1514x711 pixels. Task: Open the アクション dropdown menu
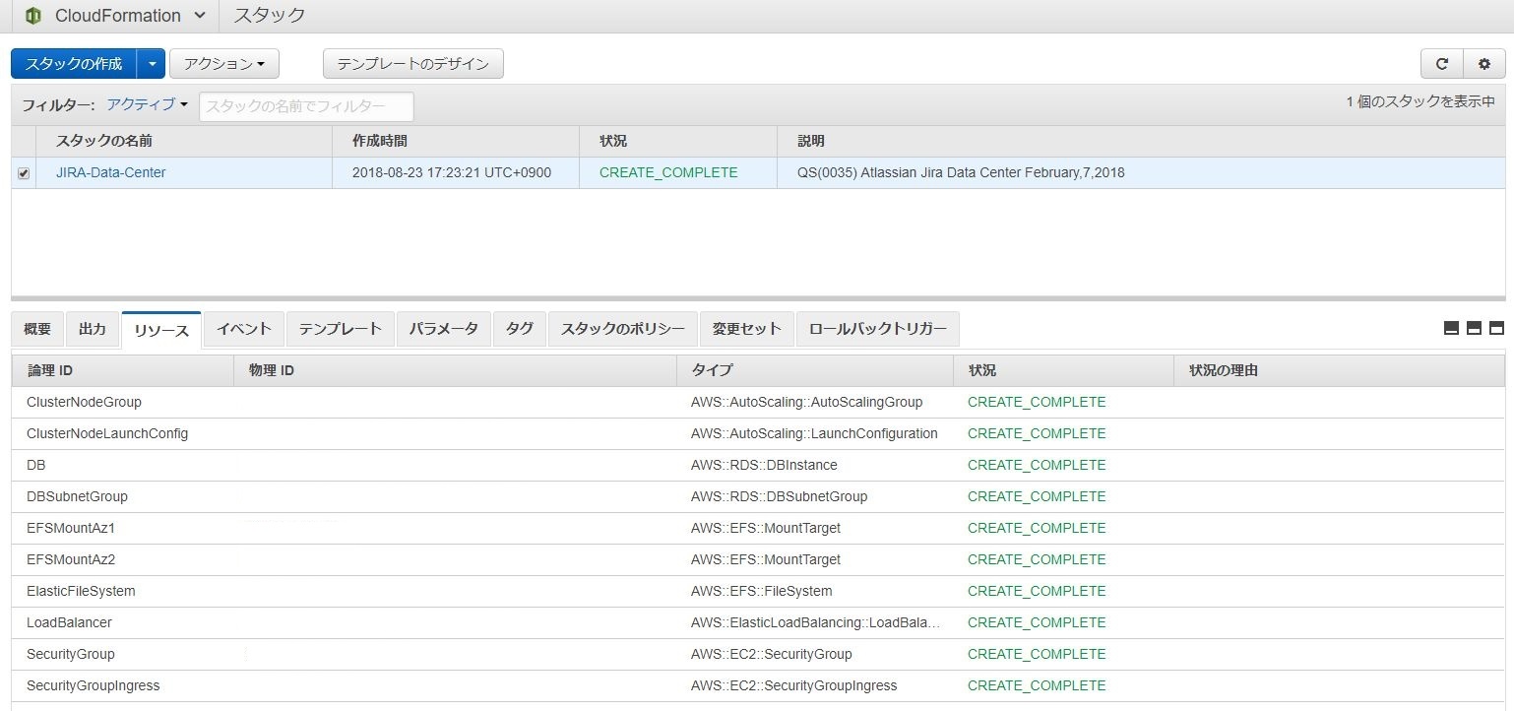pyautogui.click(x=224, y=64)
